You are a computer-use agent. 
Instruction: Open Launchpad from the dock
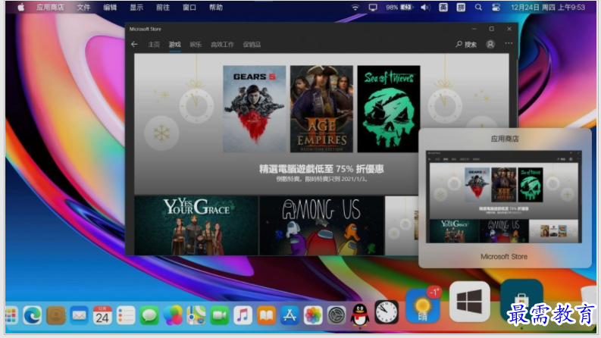tap(11, 315)
